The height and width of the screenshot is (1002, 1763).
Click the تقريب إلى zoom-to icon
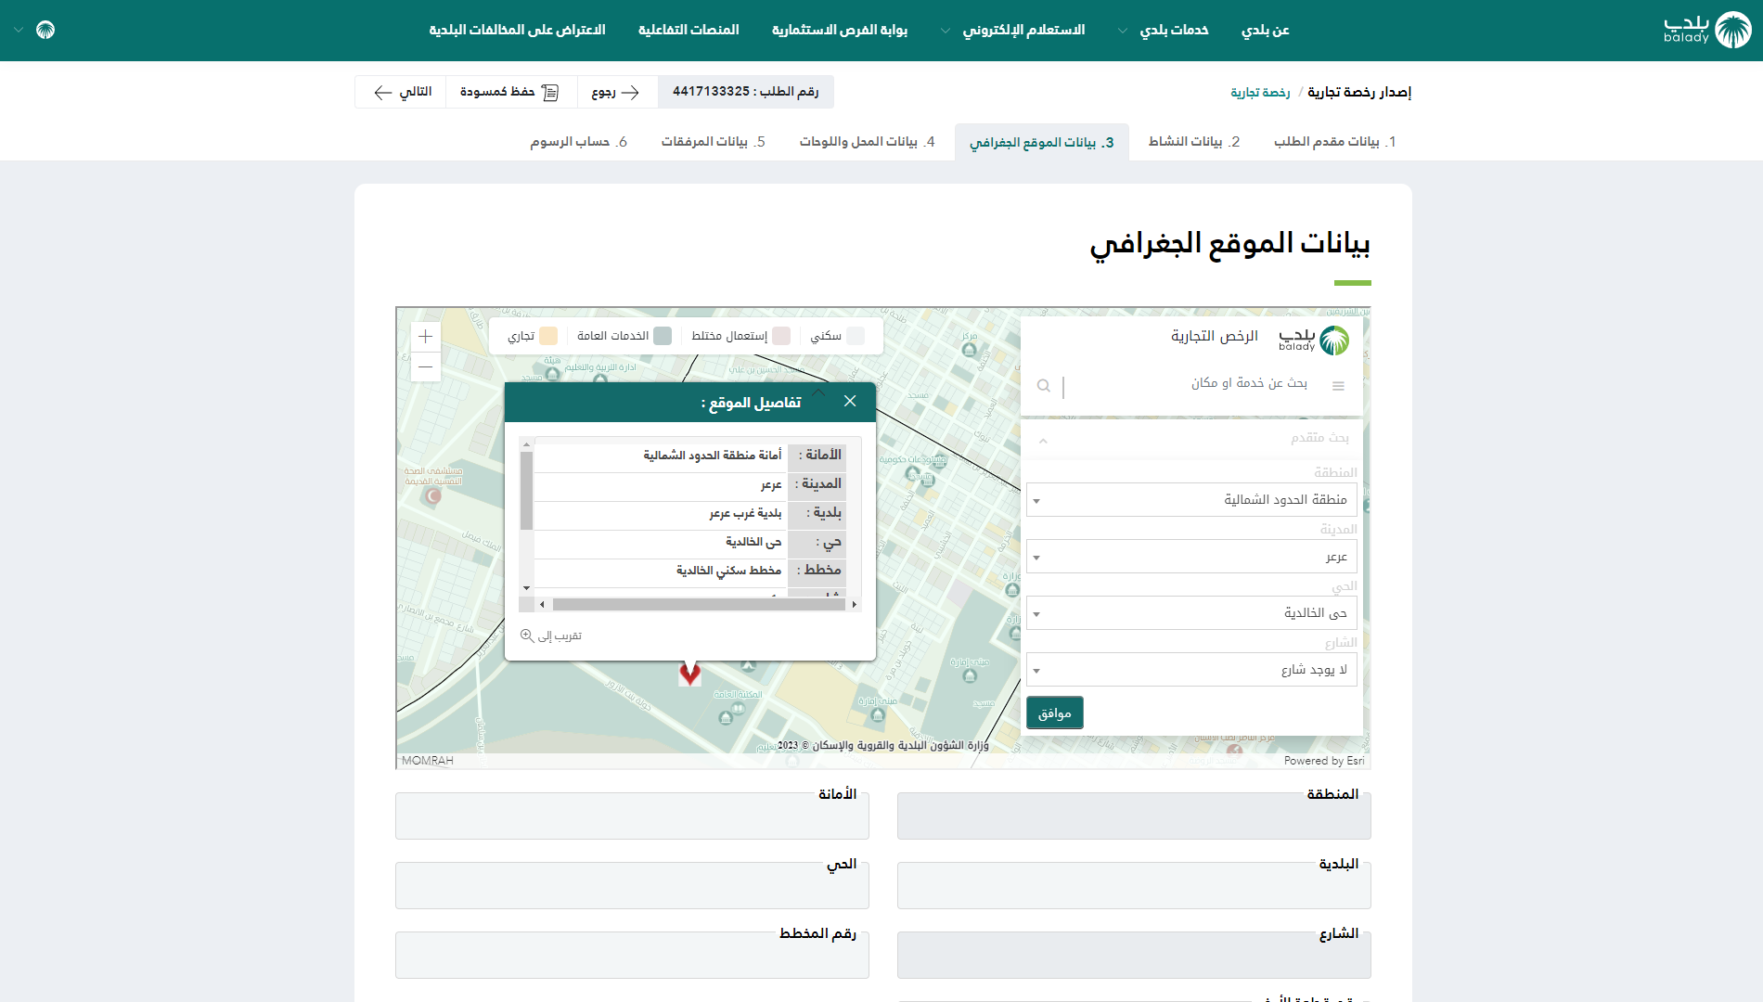(x=527, y=636)
